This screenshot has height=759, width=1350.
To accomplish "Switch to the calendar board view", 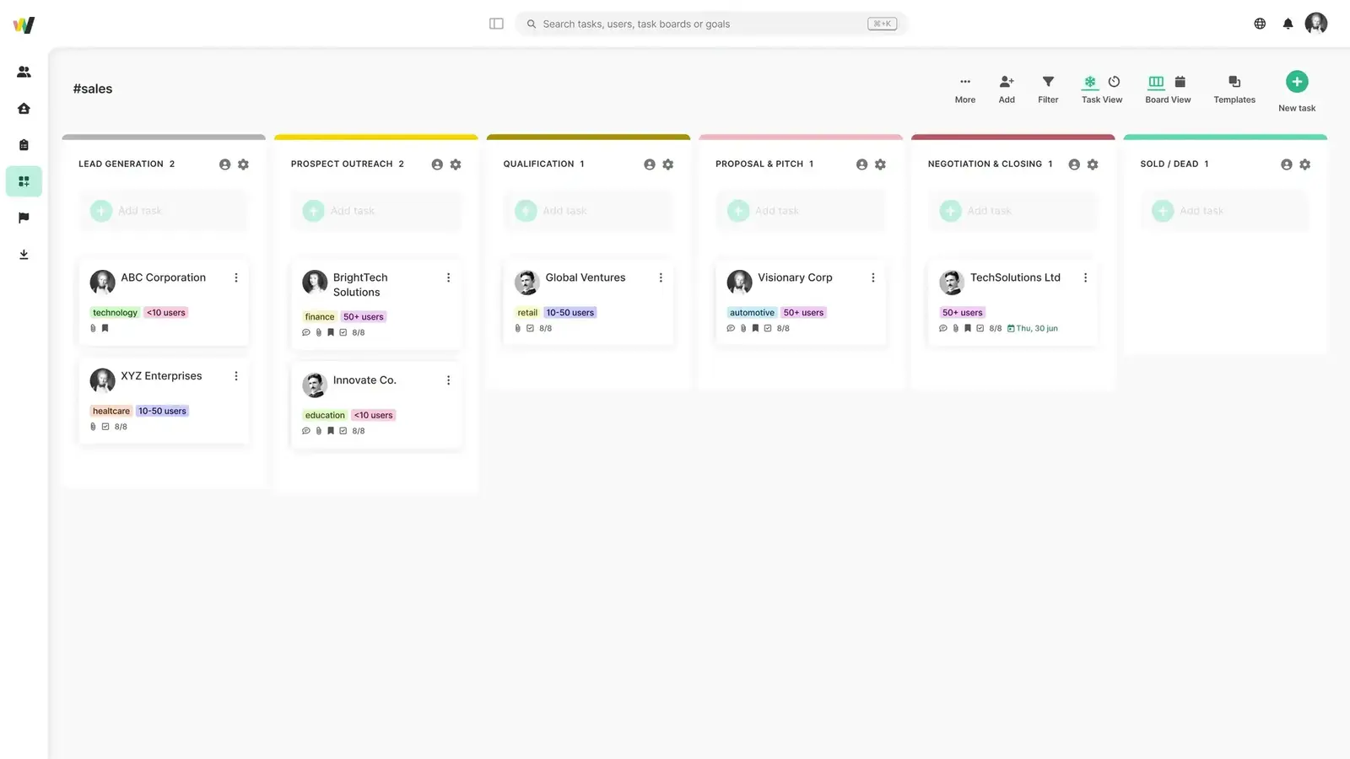I will 1180,82.
